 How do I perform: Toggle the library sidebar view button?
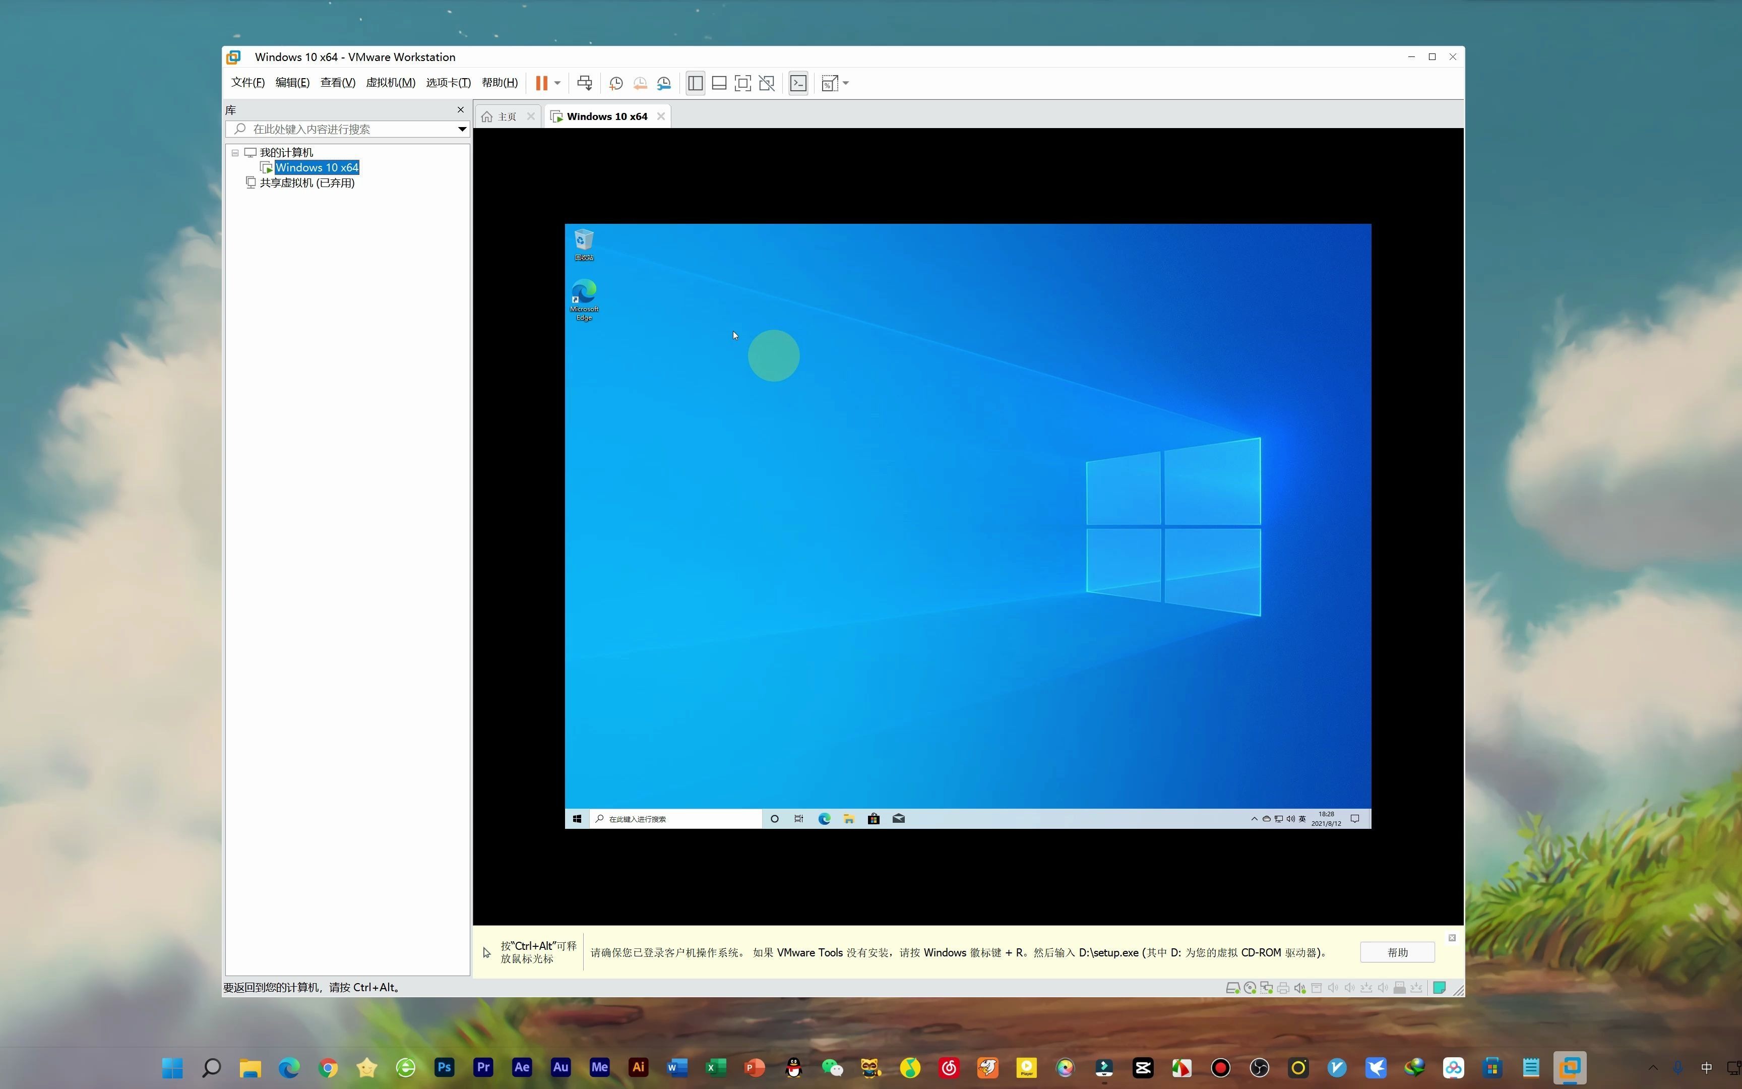pyautogui.click(x=696, y=84)
